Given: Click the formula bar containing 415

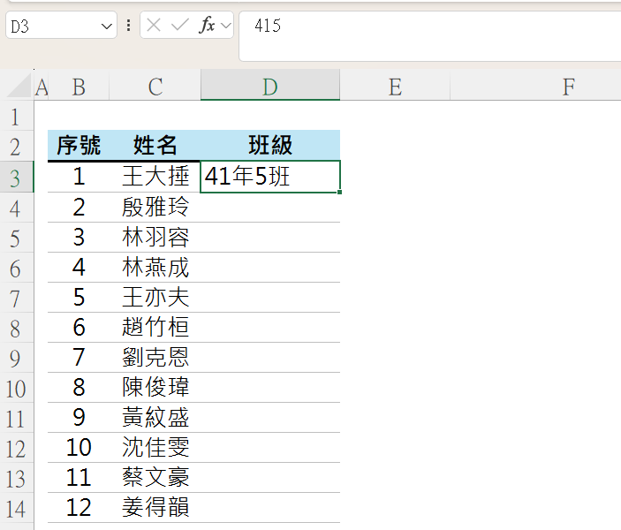Looking at the screenshot, I should [430, 36].
